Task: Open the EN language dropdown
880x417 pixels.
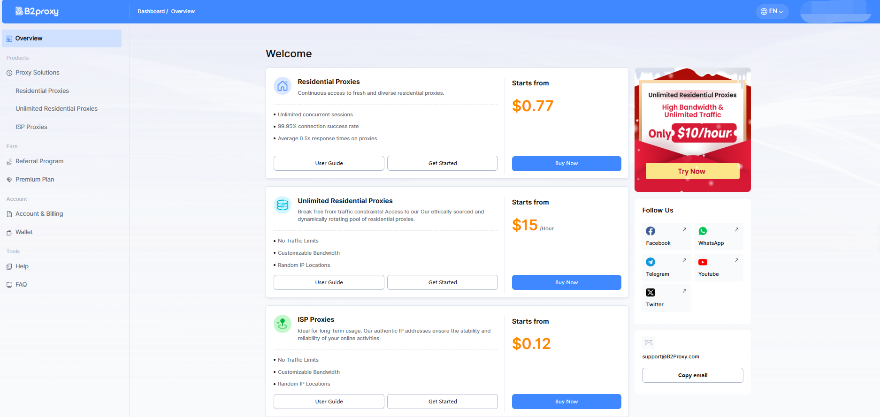Action: 772,11
